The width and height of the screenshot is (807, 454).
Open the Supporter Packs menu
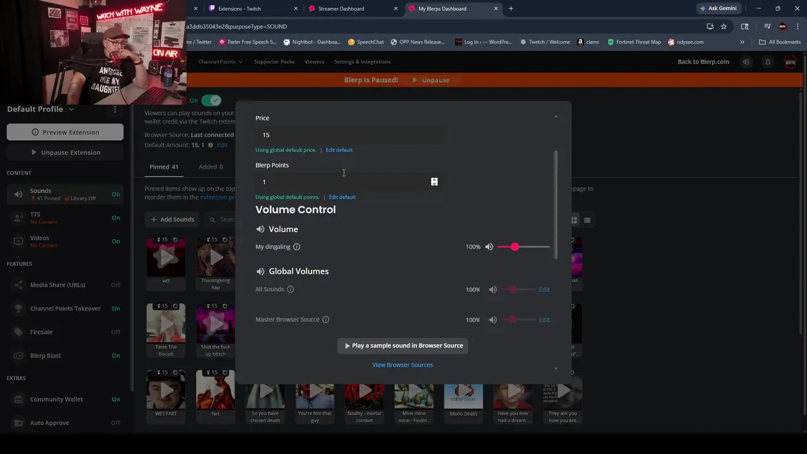tap(274, 62)
